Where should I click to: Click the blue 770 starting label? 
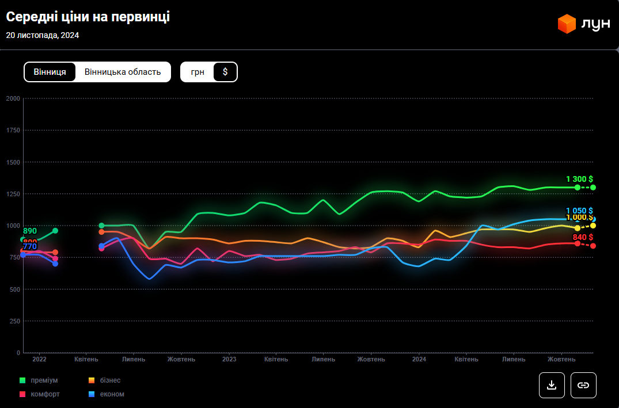(30, 247)
